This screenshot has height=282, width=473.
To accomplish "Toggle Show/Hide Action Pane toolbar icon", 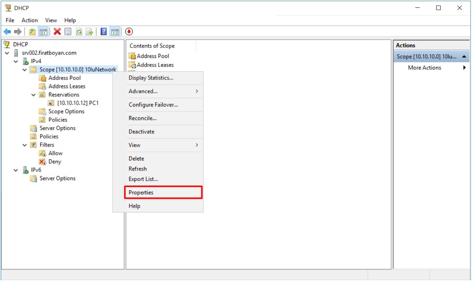I will [115, 32].
